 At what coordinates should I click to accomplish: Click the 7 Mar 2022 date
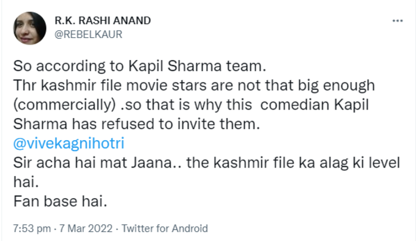(86, 229)
